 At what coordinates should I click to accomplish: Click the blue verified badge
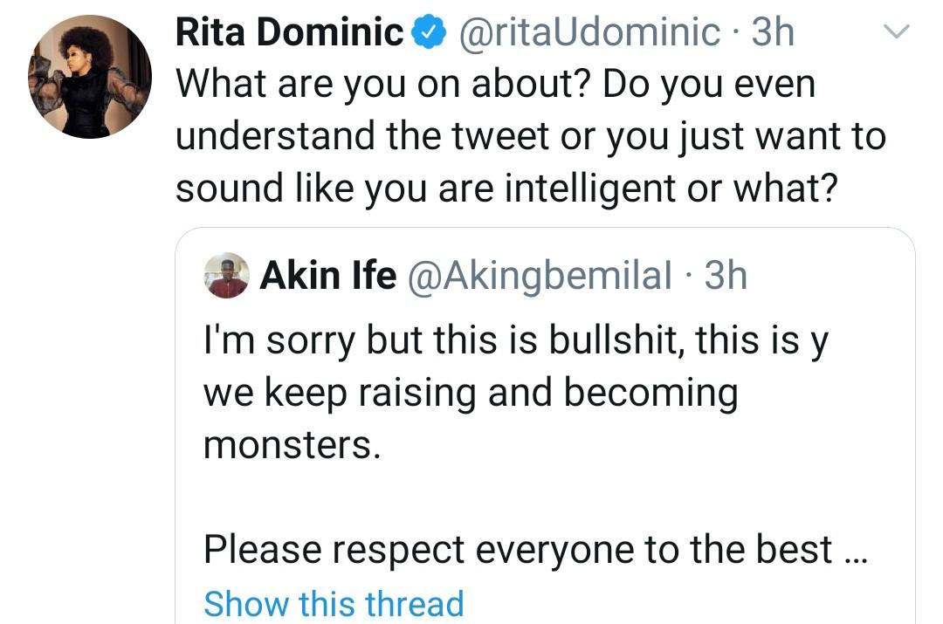tap(428, 33)
